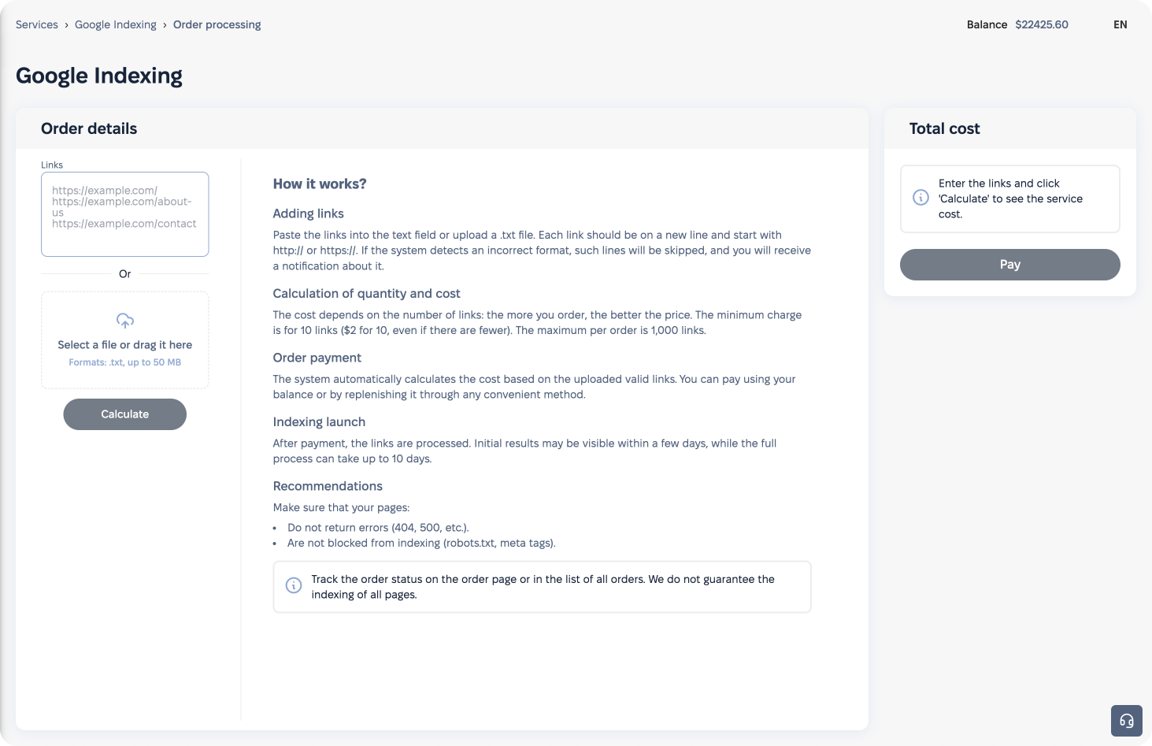
Task: Open the support headset chat icon
Action: (1126, 720)
